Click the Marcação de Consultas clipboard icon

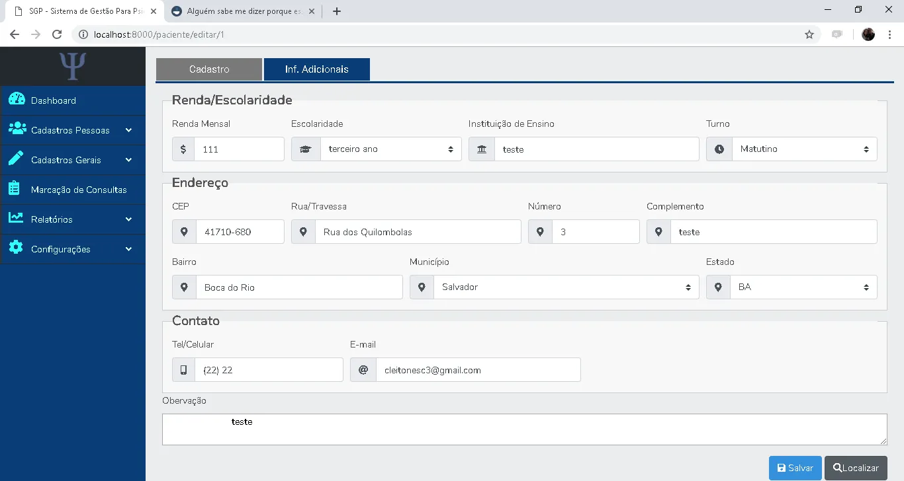point(15,189)
